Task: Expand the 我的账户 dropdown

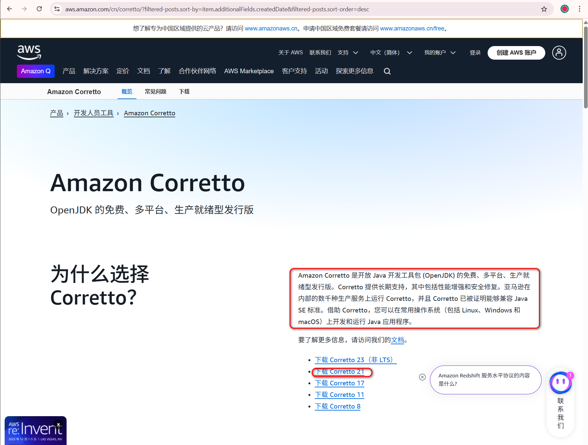Action: click(x=440, y=53)
